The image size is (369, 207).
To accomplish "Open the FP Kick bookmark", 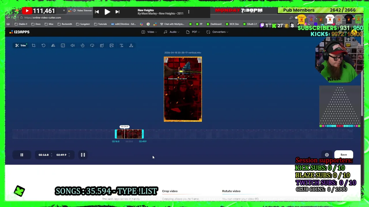I will pyautogui.click(x=199, y=24).
